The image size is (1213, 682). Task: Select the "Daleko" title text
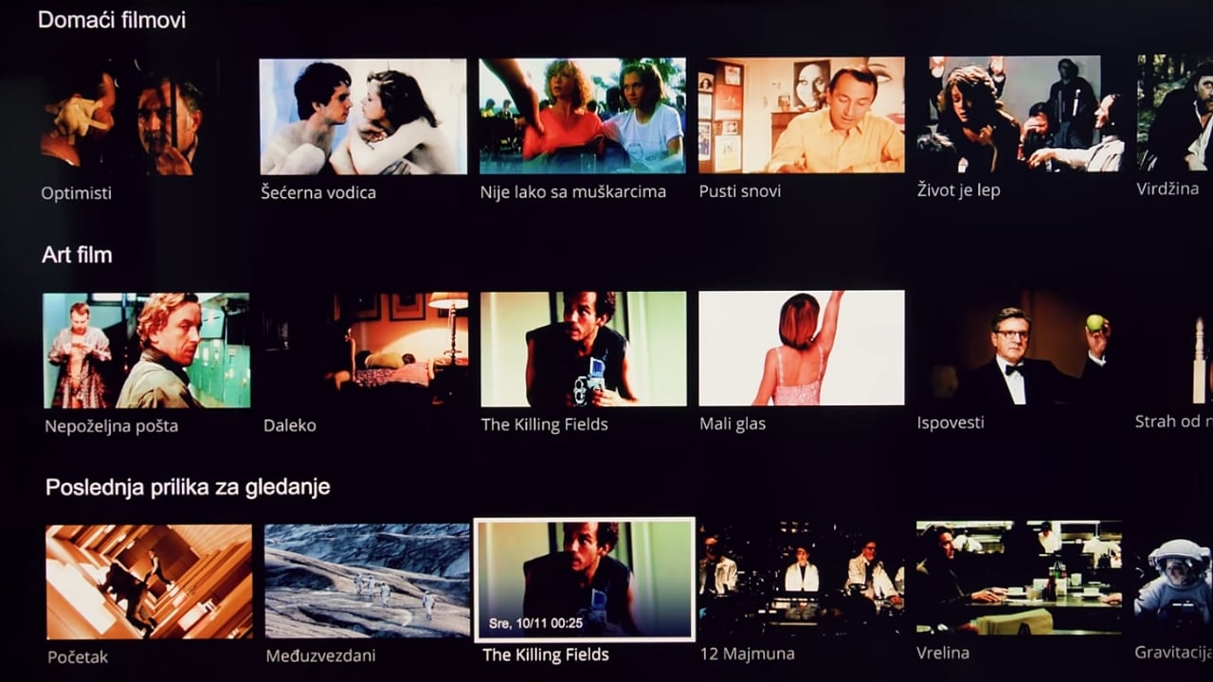pyautogui.click(x=290, y=425)
